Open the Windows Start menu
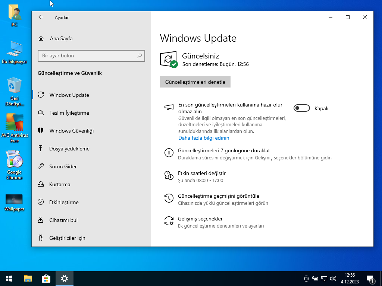 (x=9, y=279)
